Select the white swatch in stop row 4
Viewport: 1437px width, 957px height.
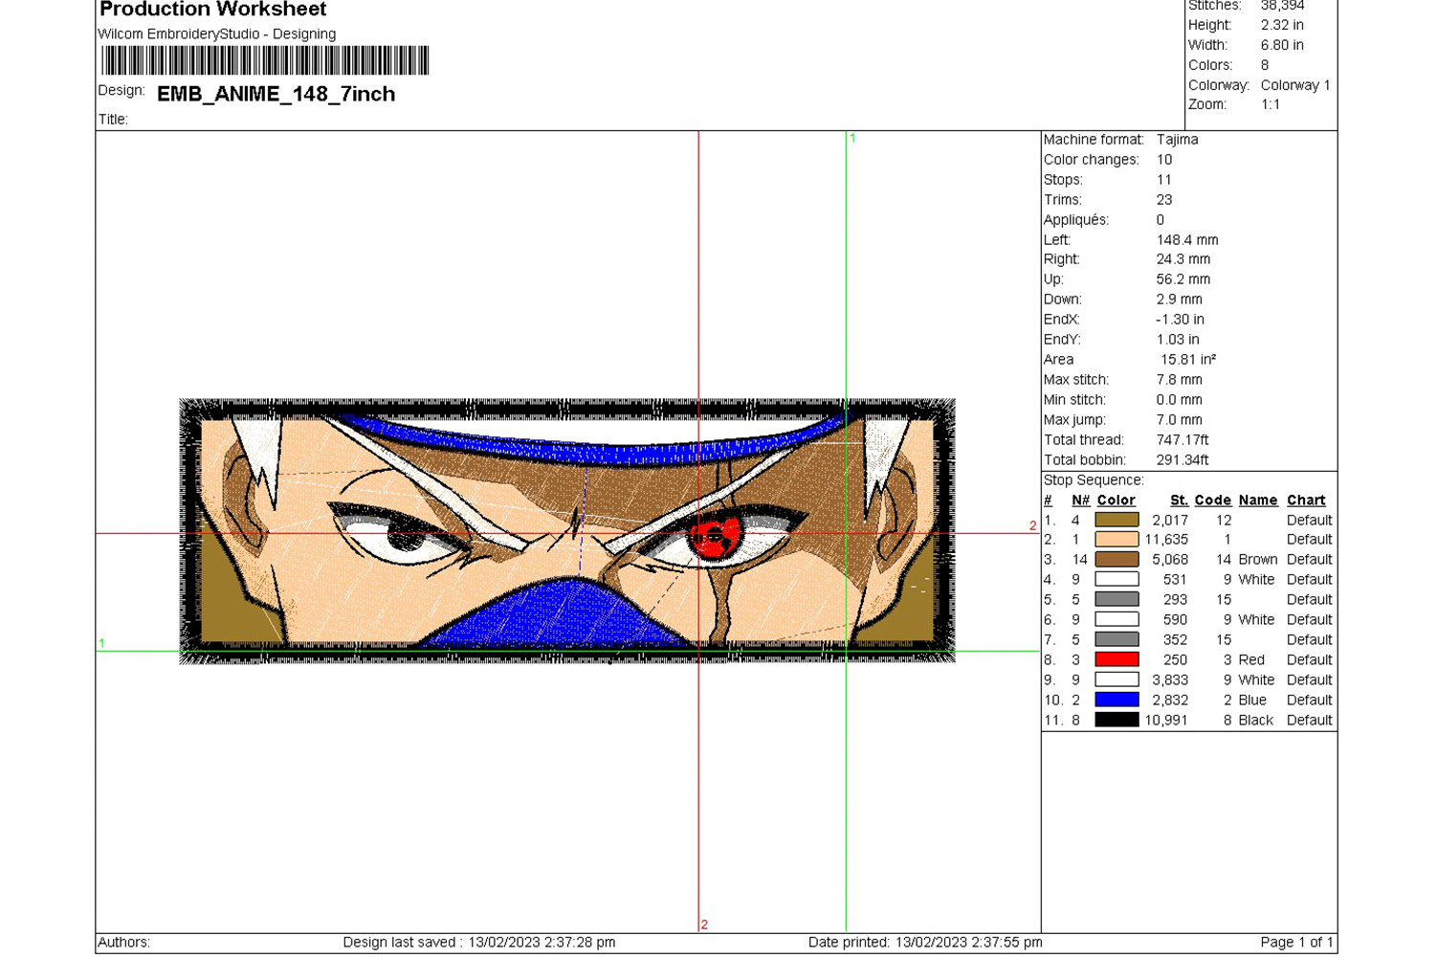point(1116,580)
